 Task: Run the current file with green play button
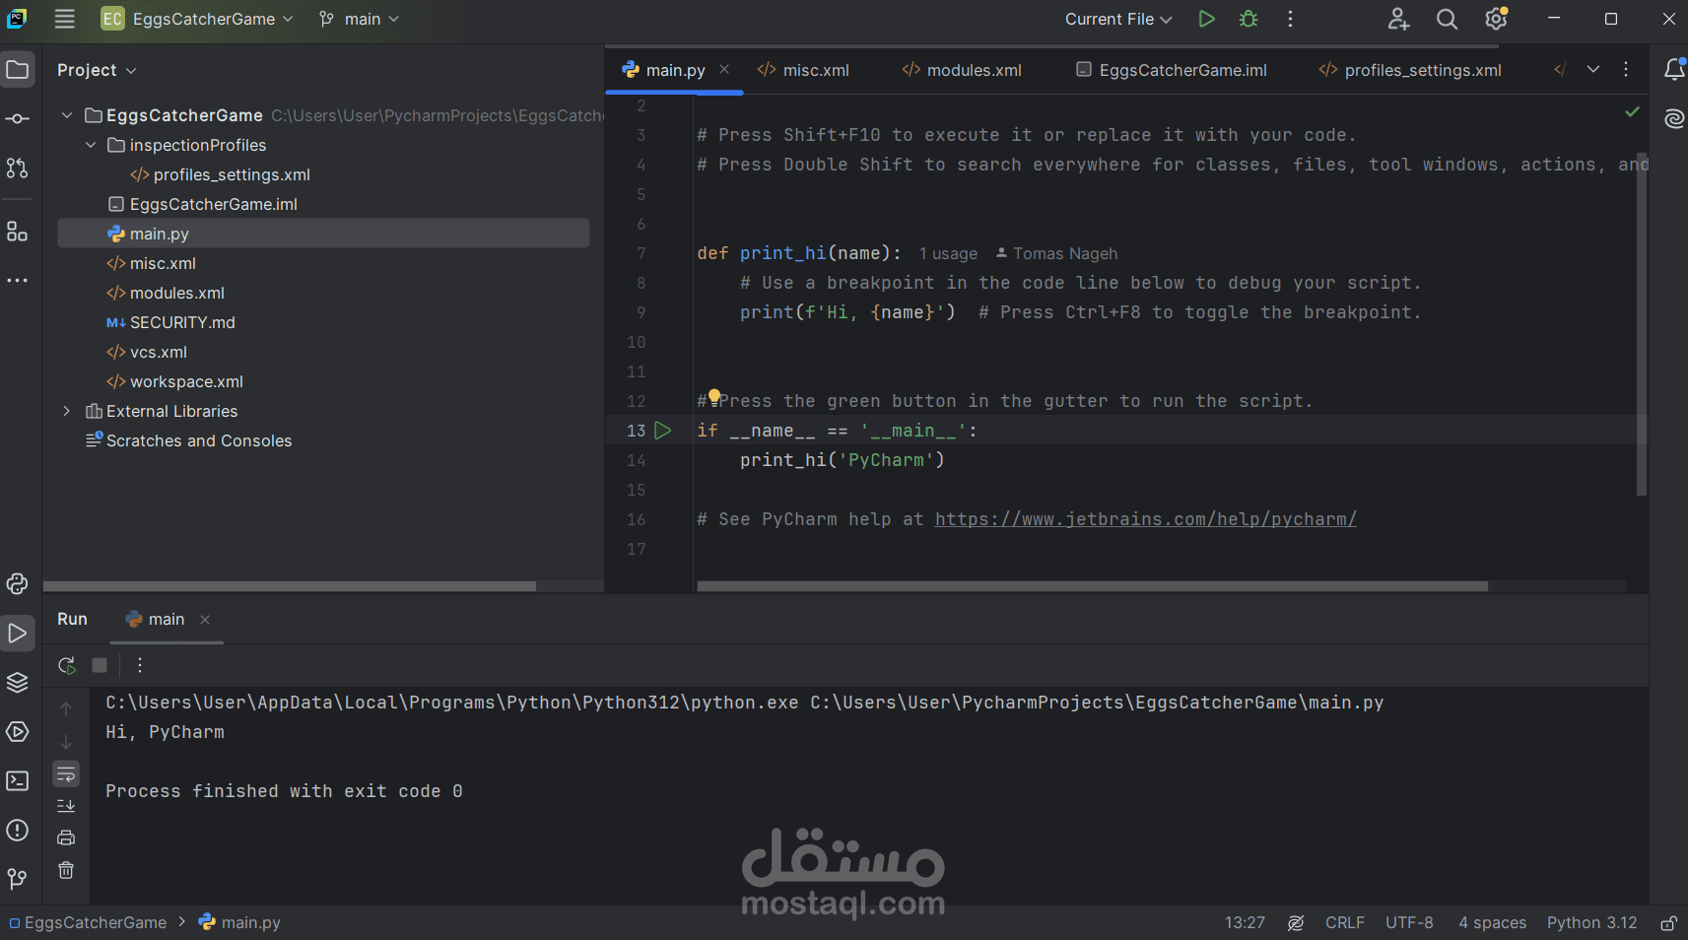coord(1206,19)
